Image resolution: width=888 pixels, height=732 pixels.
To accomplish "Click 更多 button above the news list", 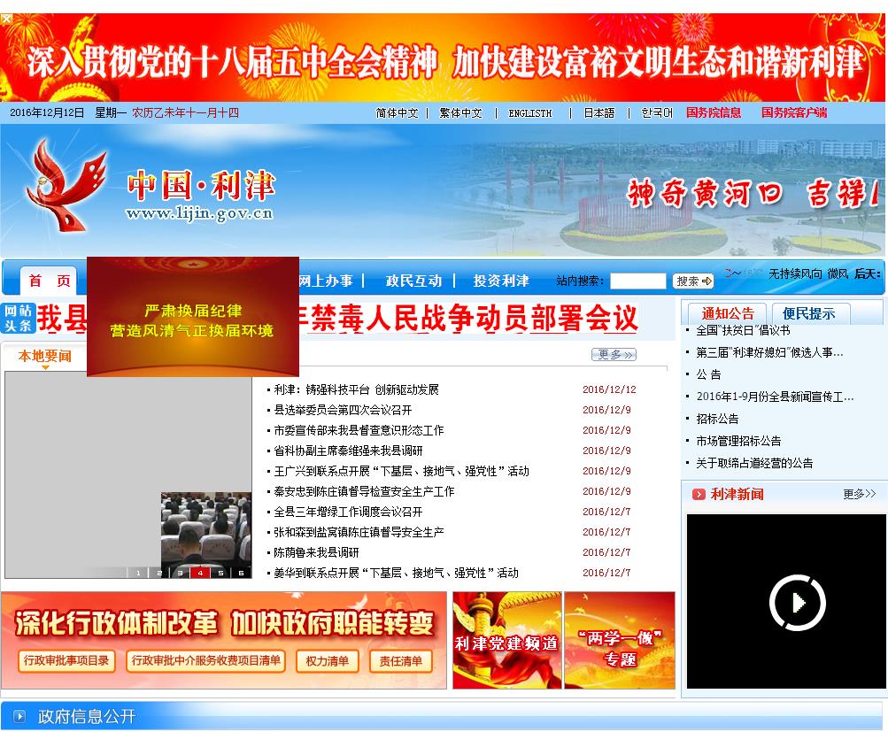I will (x=614, y=354).
